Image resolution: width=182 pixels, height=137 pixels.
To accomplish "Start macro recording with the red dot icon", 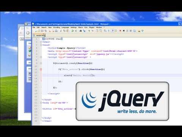I will (120, 31).
